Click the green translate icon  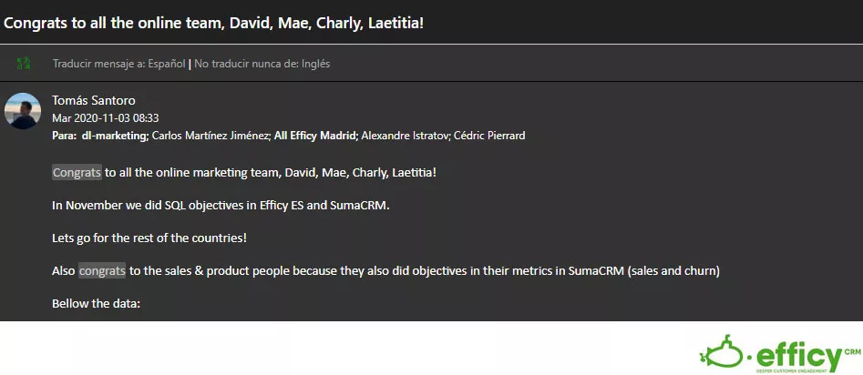point(24,63)
